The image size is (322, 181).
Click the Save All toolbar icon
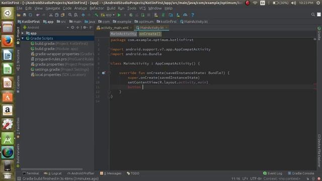tap(25, 15)
